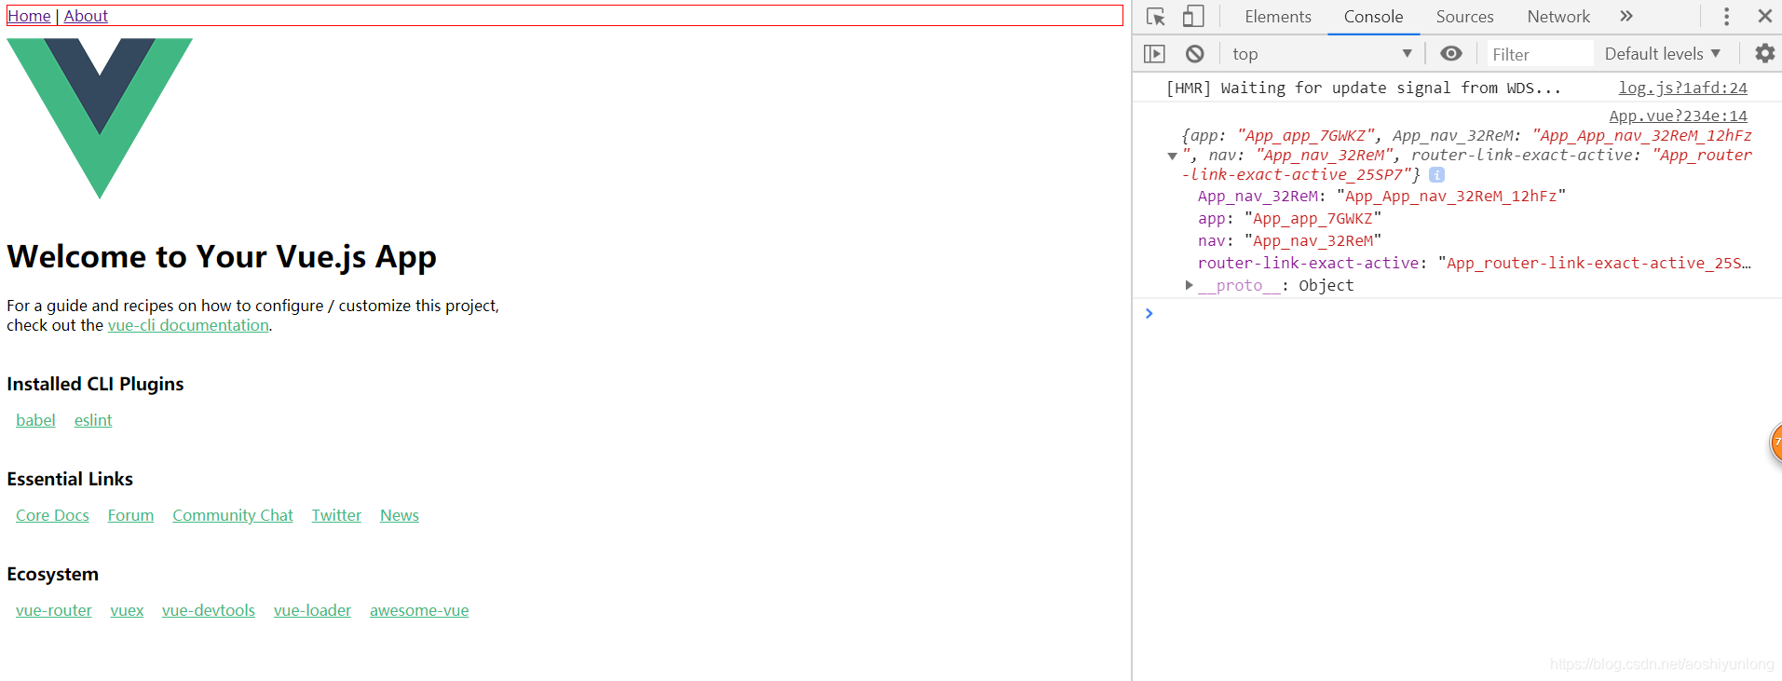This screenshot has width=1782, height=681.
Task: Select the inspect element picker icon
Action: (1156, 17)
